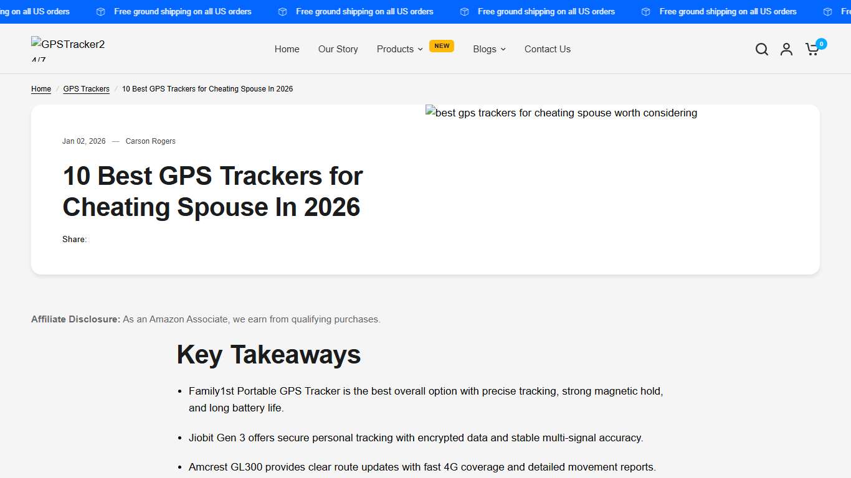Viewport: 851px width, 478px height.
Task: Expand the Products dropdown menu
Action: [x=399, y=49]
